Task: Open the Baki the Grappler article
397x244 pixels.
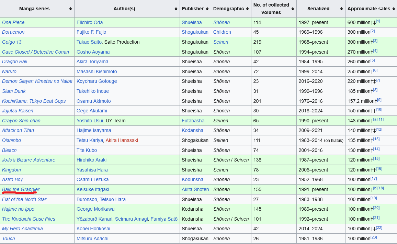Action: pos(21,189)
